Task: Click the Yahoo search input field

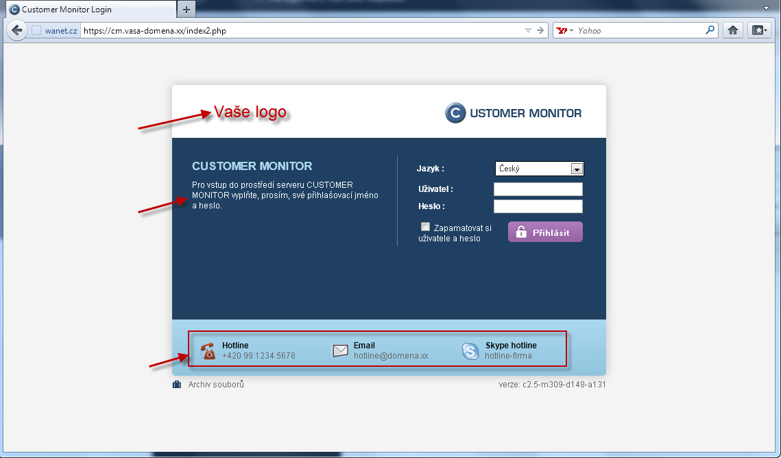Action: coord(640,30)
